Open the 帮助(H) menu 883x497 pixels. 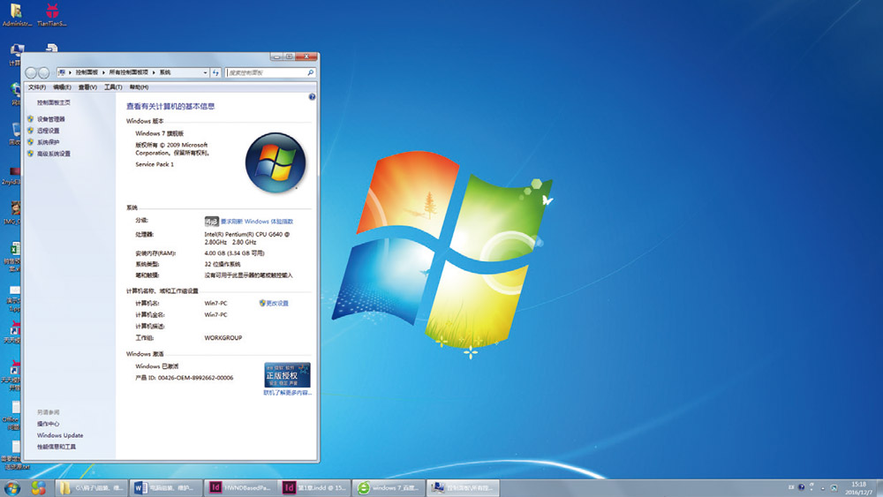(x=139, y=87)
